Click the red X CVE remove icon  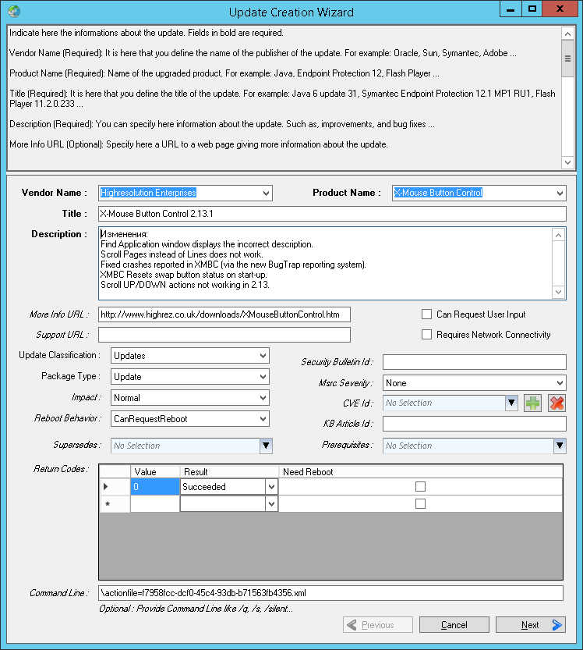[556, 403]
